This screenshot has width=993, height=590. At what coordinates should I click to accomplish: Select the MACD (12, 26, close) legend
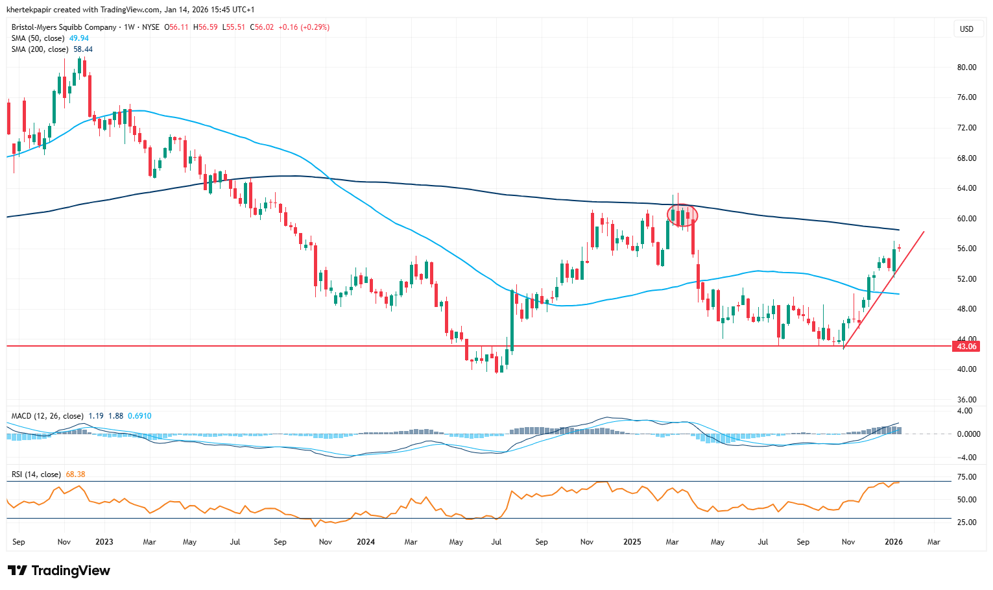tap(47, 416)
